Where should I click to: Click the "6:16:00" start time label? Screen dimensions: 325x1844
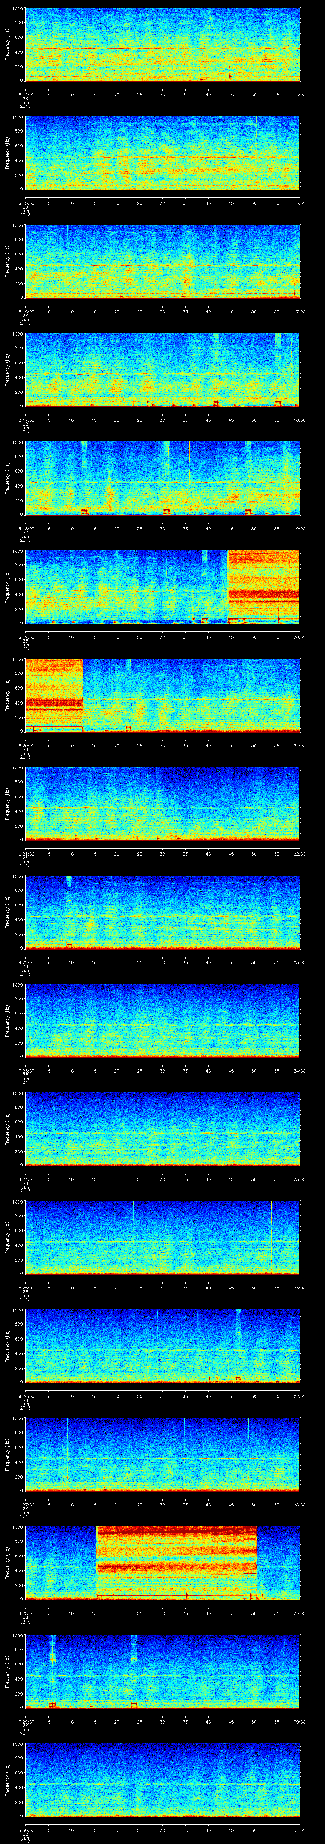pyautogui.click(x=26, y=311)
